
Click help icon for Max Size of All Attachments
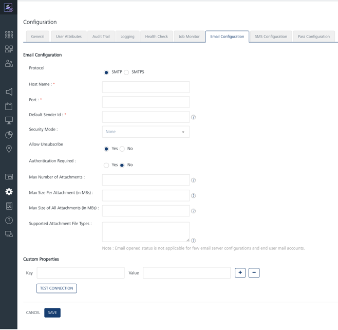pos(193,211)
